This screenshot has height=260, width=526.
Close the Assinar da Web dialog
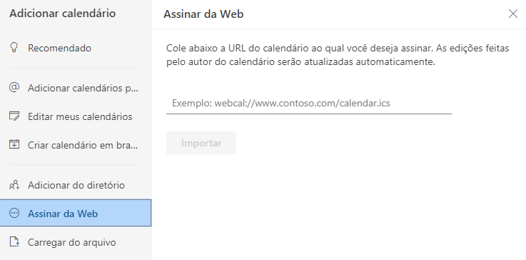513,14
